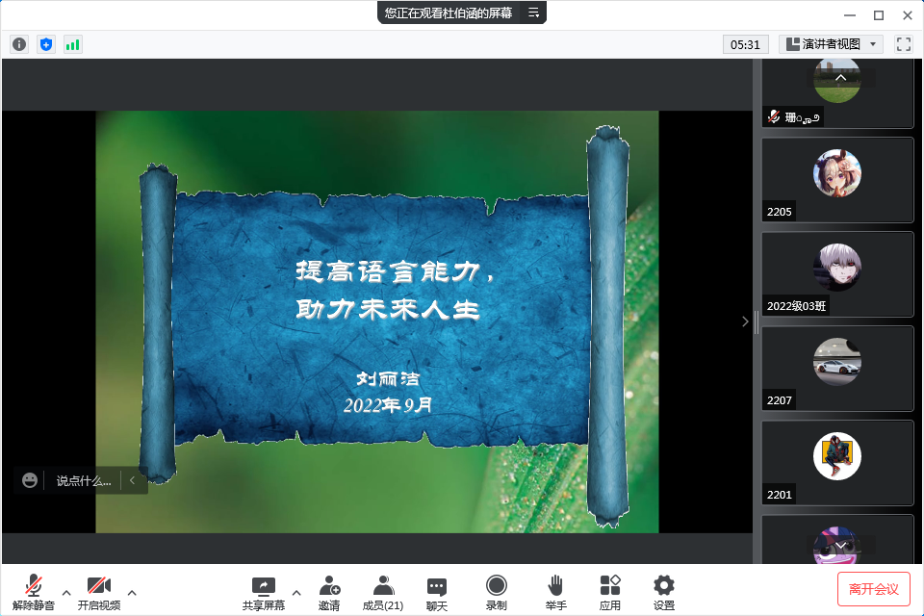Click the meeting info icon
The width and height of the screenshot is (924, 616).
click(x=19, y=44)
